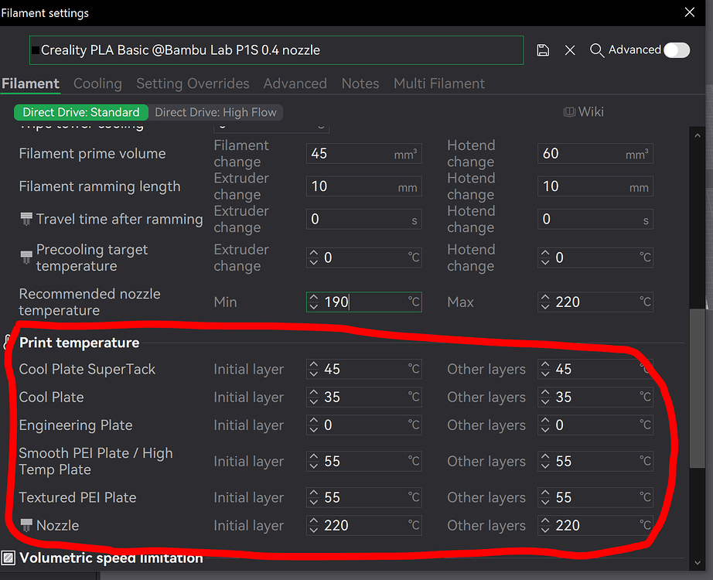
Task: Save the filament preset using the disk icon
Action: point(543,50)
